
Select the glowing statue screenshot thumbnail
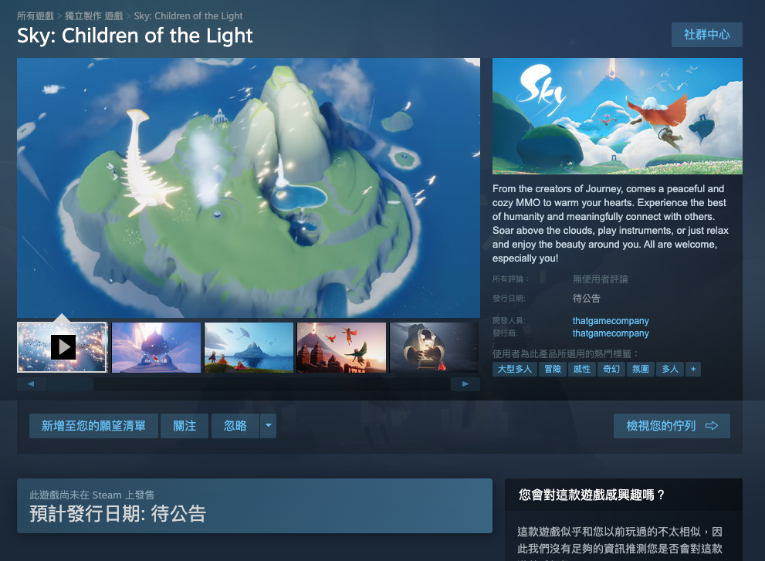pyautogui.click(x=434, y=347)
